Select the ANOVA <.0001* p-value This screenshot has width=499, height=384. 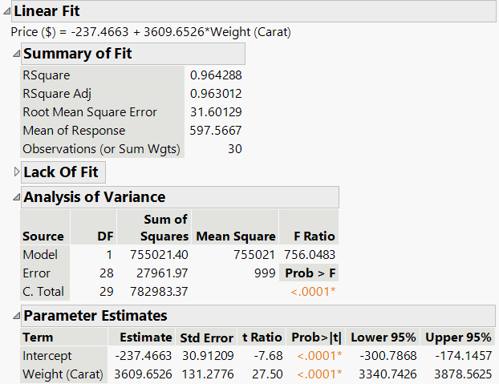(x=313, y=292)
